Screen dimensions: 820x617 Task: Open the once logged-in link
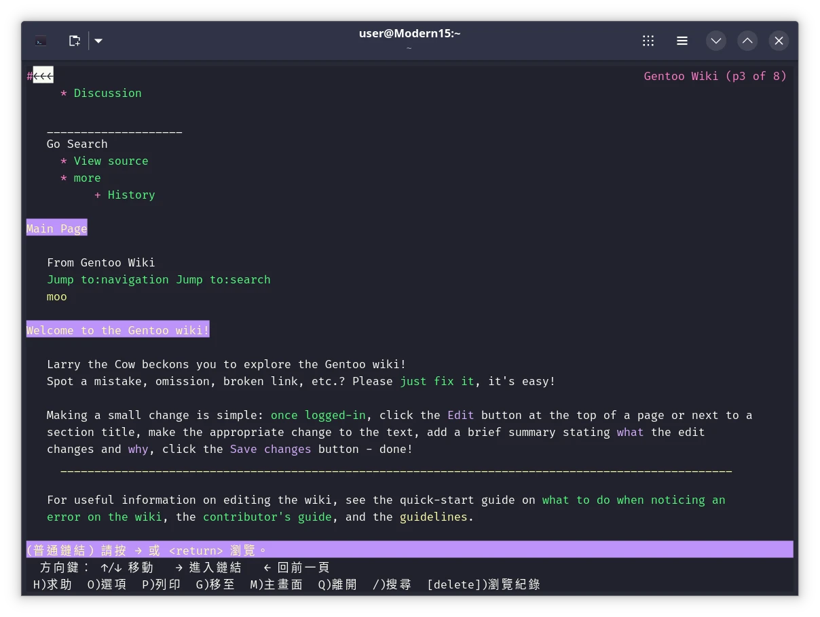click(x=318, y=415)
